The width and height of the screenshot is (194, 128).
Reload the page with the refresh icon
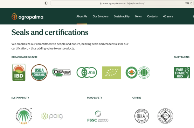(x=191, y=3)
